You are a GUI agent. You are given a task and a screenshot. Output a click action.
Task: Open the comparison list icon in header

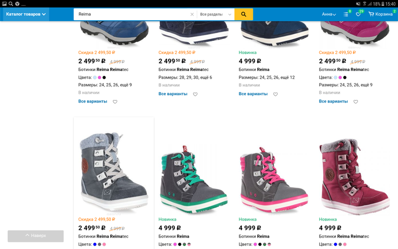click(x=346, y=14)
